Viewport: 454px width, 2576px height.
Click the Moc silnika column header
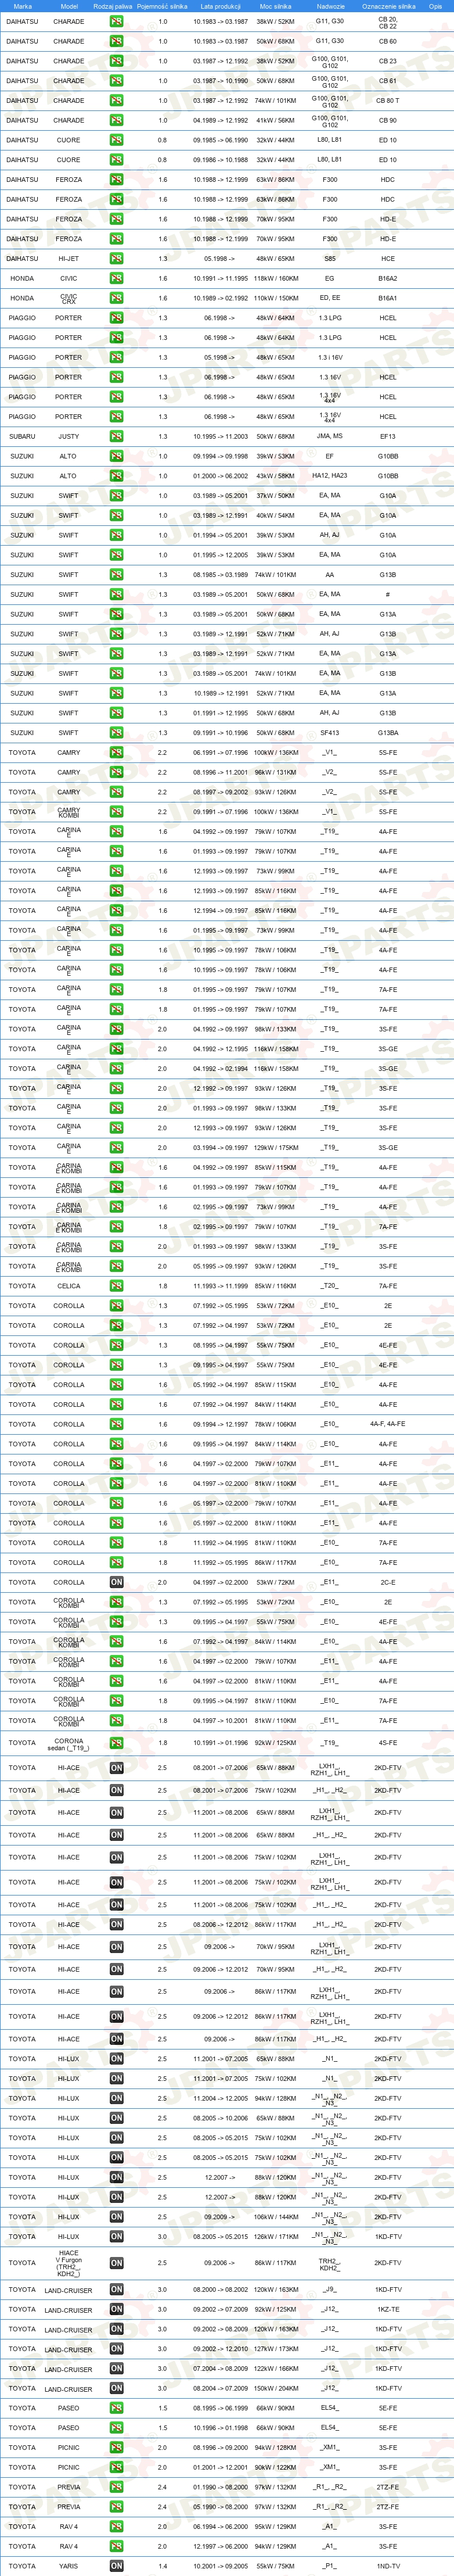click(275, 6)
